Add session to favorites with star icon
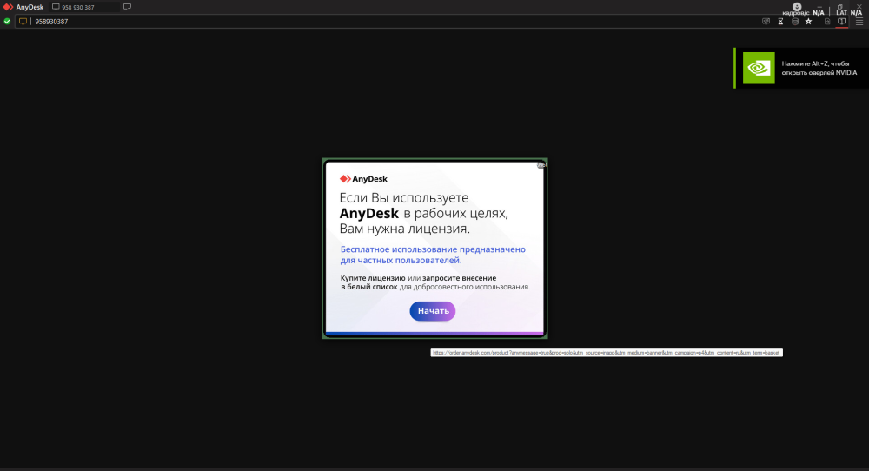 coord(808,22)
